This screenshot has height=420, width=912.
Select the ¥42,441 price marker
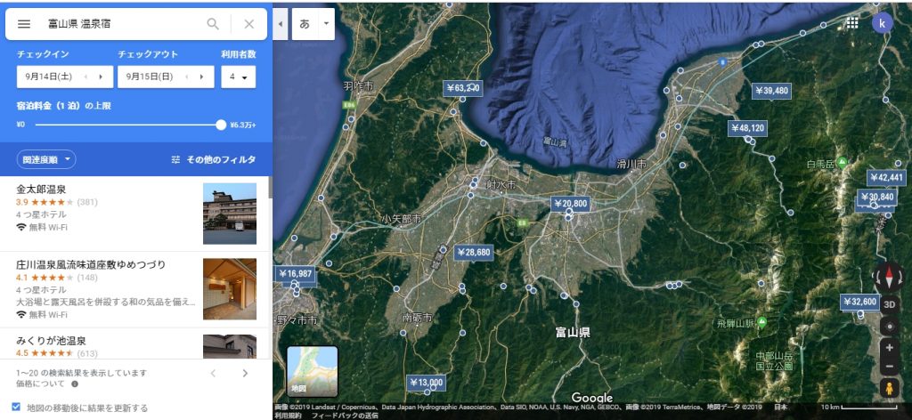point(887,178)
